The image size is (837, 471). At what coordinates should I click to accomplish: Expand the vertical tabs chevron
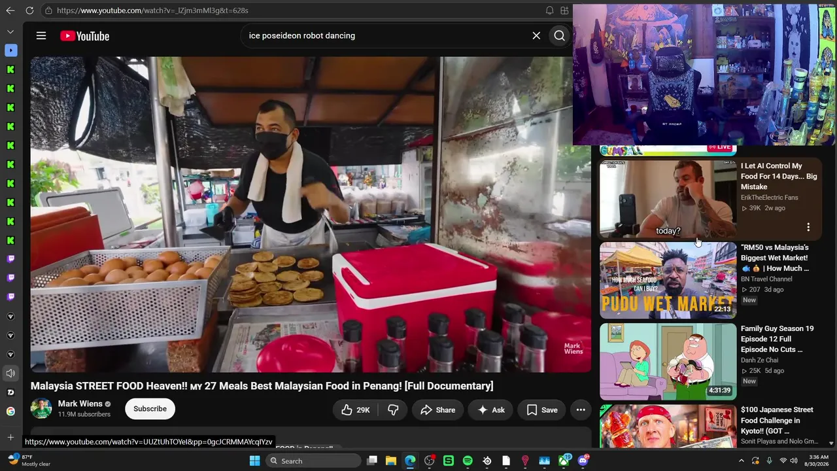coord(10,31)
